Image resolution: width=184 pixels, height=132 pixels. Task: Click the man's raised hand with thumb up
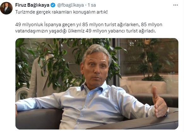point(159,102)
